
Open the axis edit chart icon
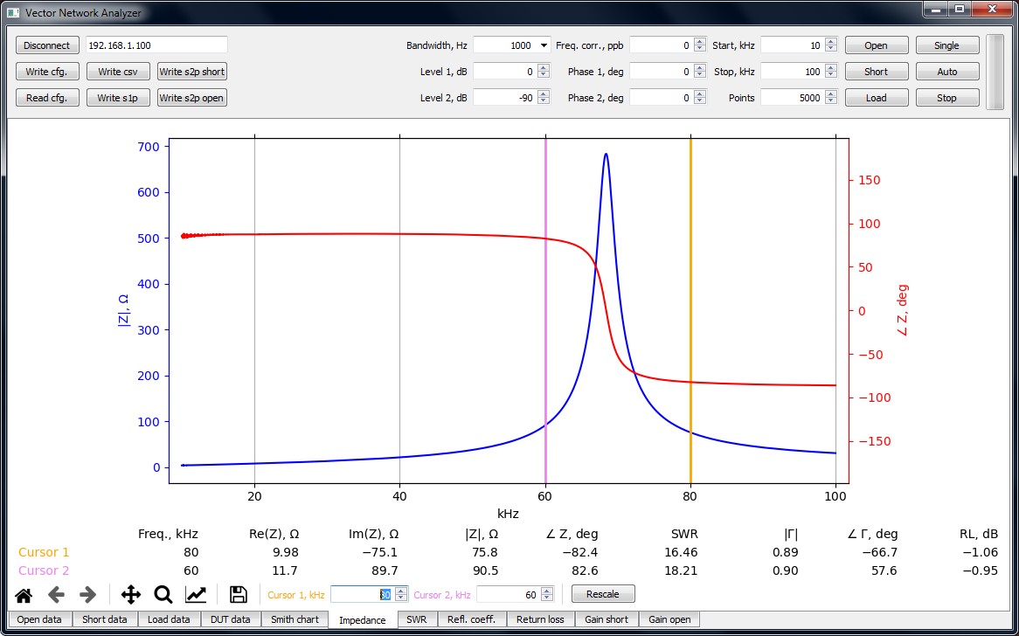[x=196, y=595]
